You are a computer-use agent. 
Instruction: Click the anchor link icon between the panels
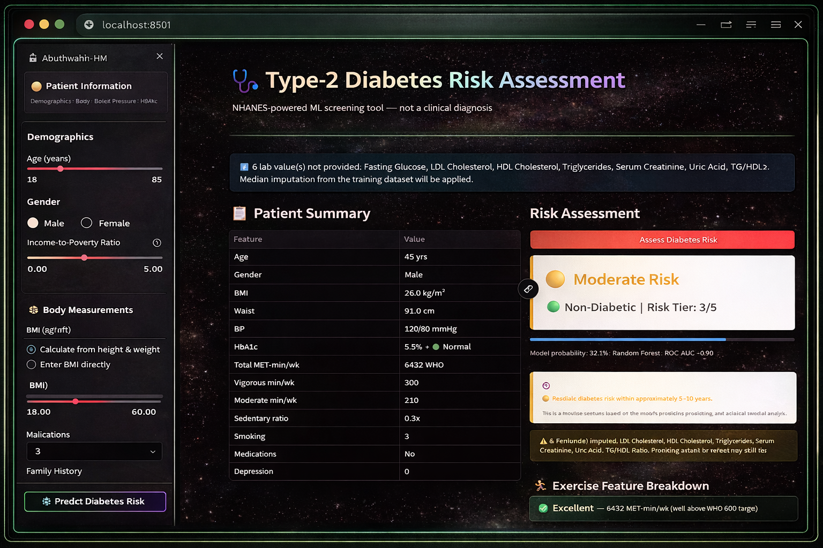tap(528, 288)
